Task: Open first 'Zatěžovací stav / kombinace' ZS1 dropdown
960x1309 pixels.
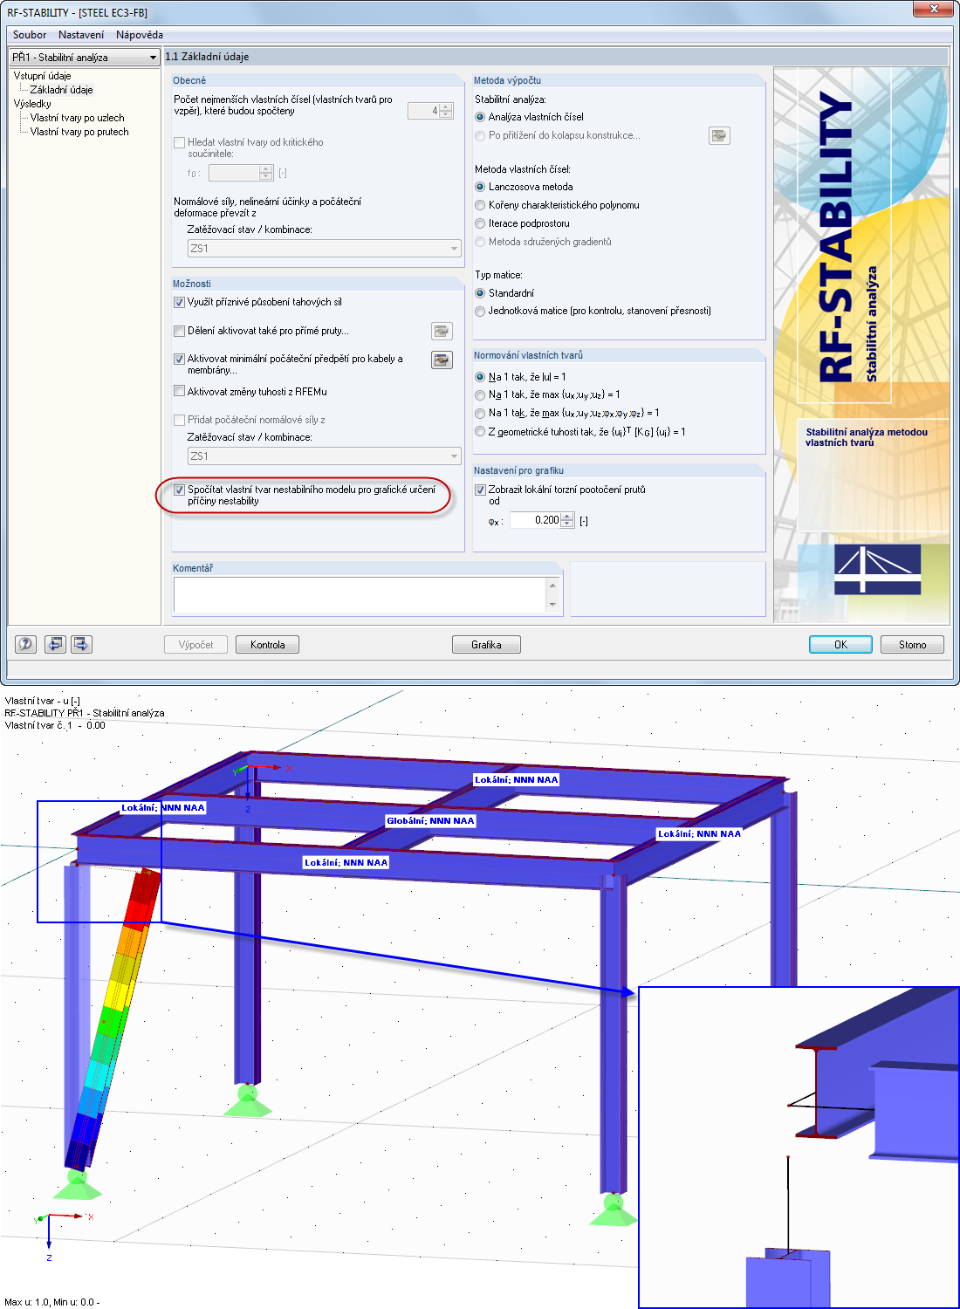Action: point(325,249)
